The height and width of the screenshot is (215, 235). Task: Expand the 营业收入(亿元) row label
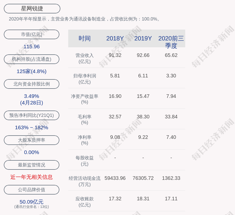pos(85,58)
